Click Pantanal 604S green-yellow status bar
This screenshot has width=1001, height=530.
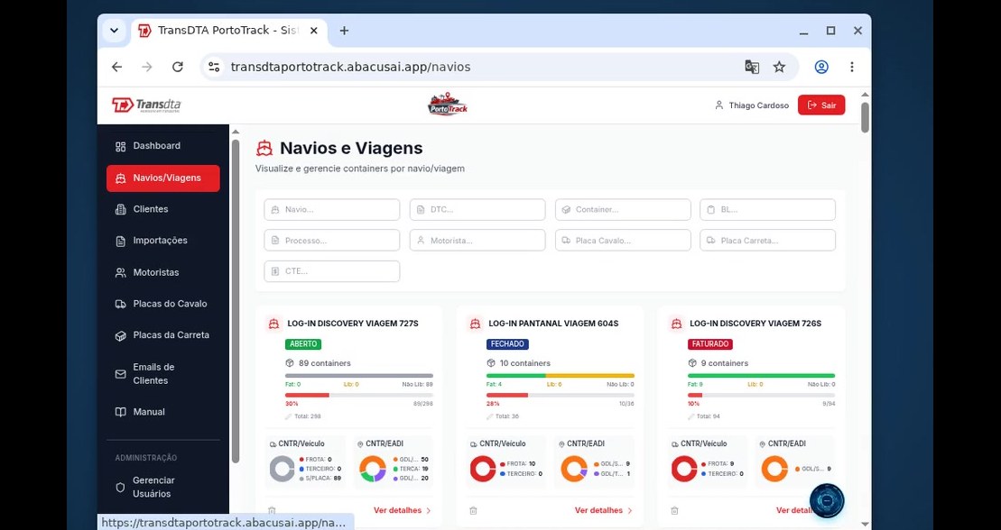tap(561, 376)
